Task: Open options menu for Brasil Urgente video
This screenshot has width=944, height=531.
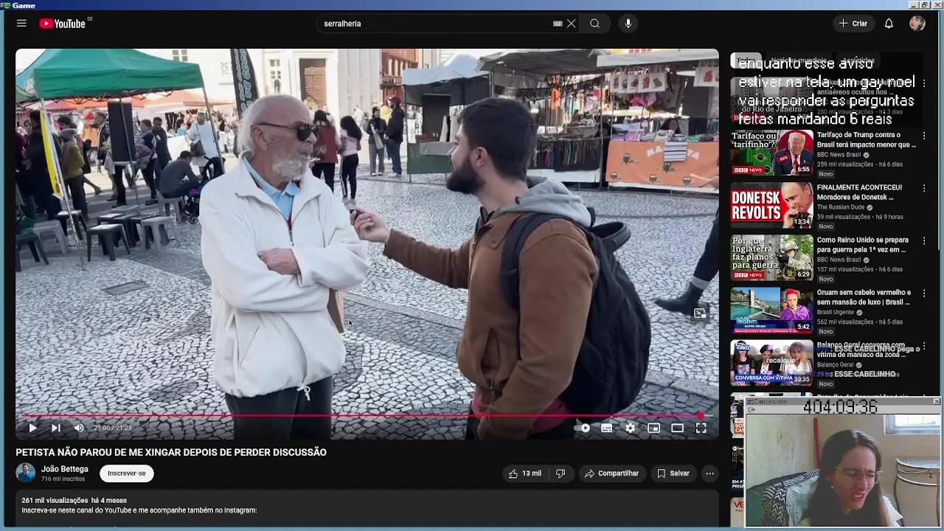Action: coord(924,293)
